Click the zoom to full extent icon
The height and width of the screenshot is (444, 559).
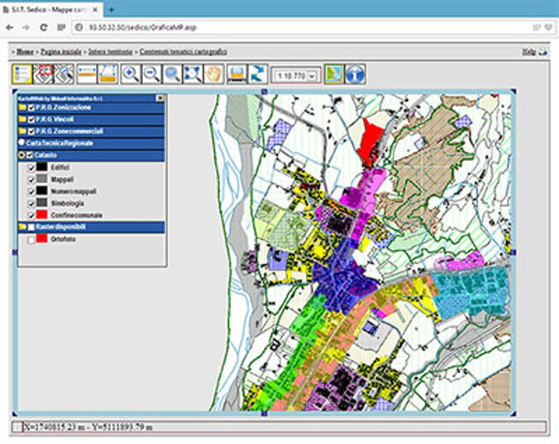pos(193,74)
